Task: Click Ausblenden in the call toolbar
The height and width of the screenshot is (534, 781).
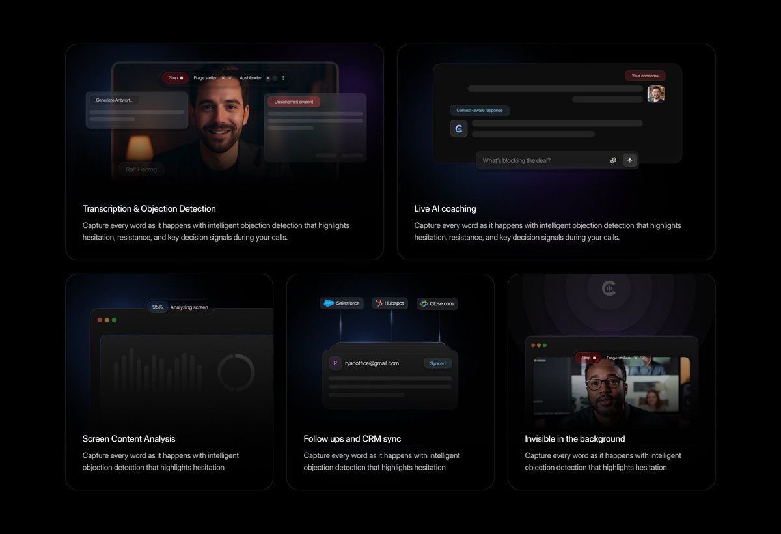Action: [x=251, y=78]
